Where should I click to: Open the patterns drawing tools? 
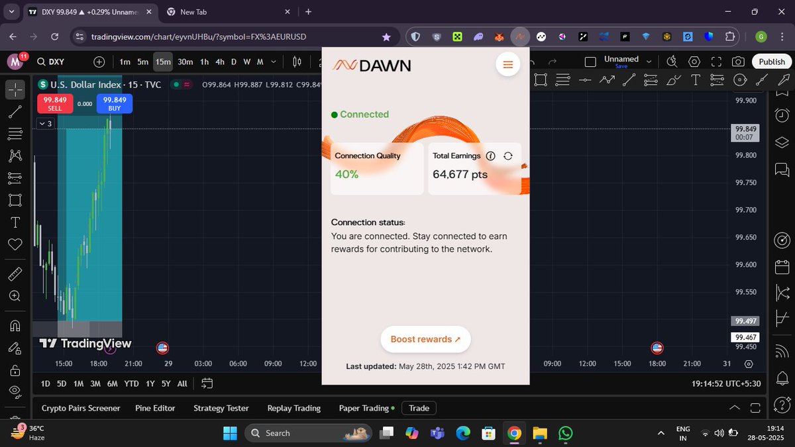15,156
